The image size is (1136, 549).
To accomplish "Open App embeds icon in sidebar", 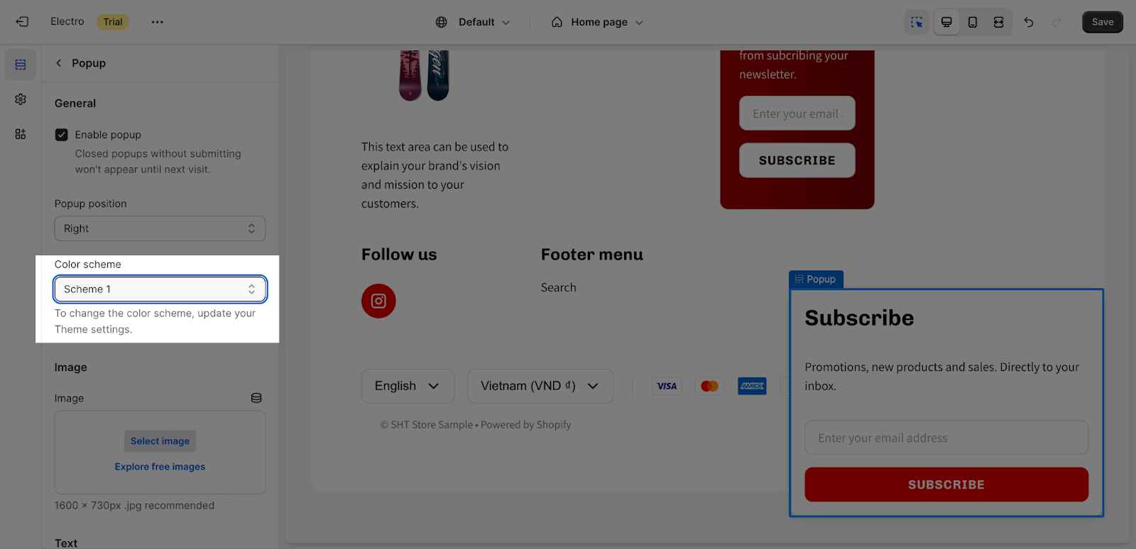I will coord(21,134).
